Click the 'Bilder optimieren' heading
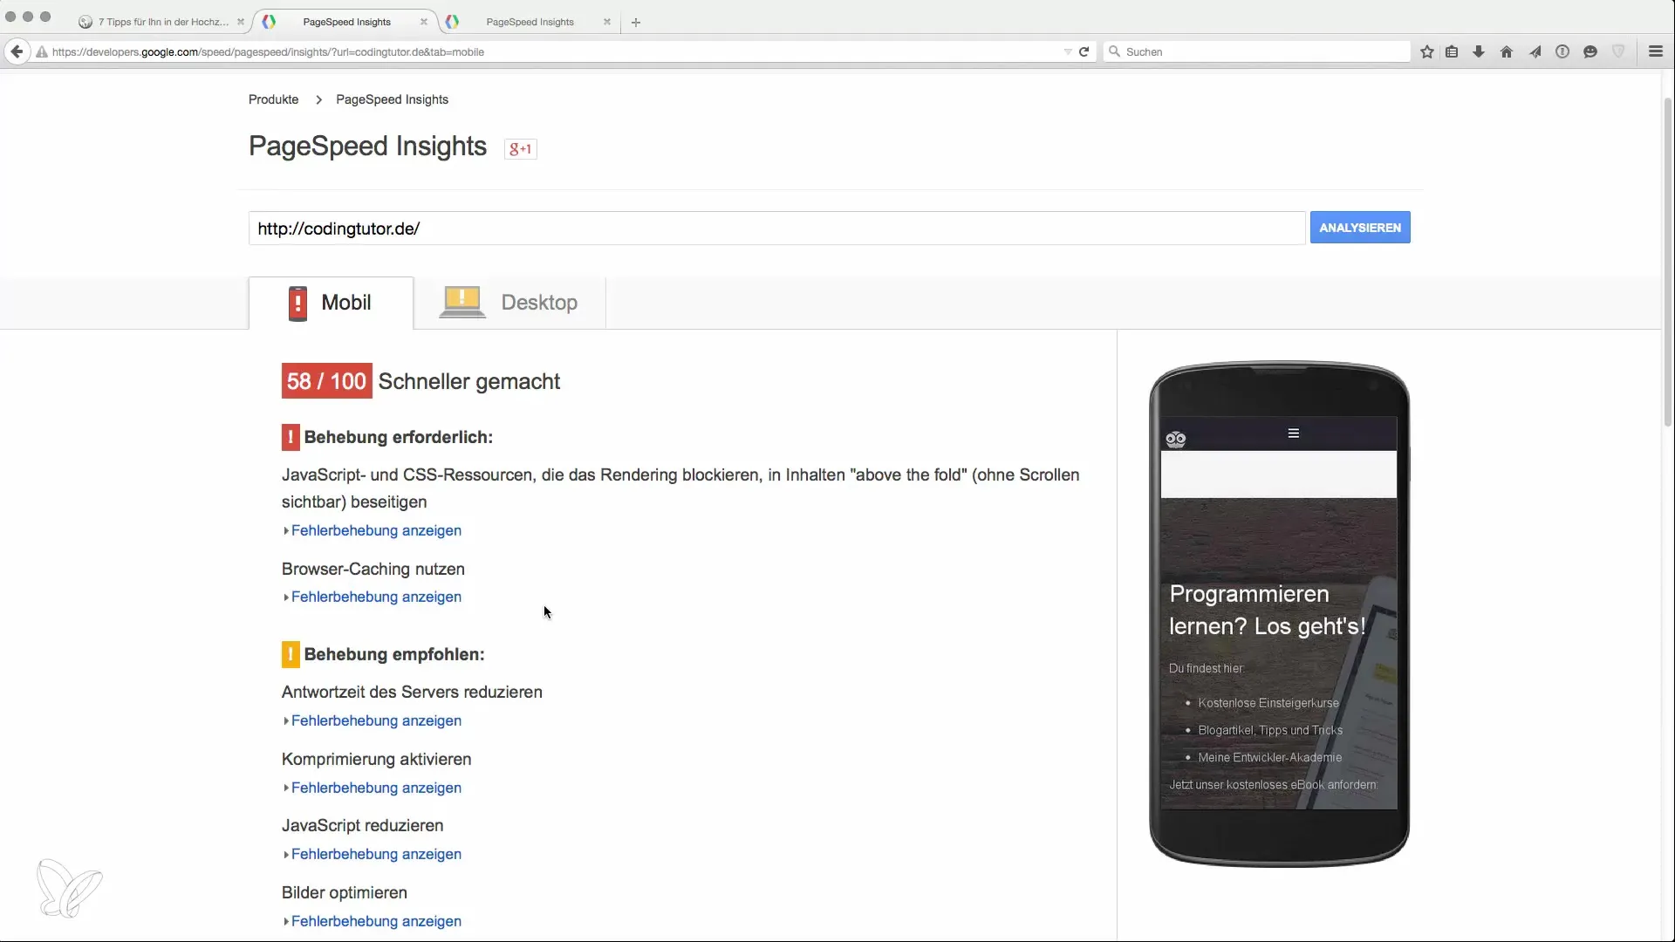Viewport: 1675px width, 942px height. click(x=344, y=892)
